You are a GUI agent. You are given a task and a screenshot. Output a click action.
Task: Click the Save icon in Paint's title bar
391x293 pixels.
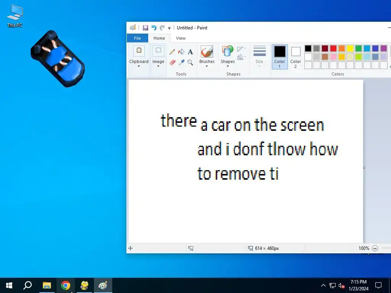(x=145, y=27)
